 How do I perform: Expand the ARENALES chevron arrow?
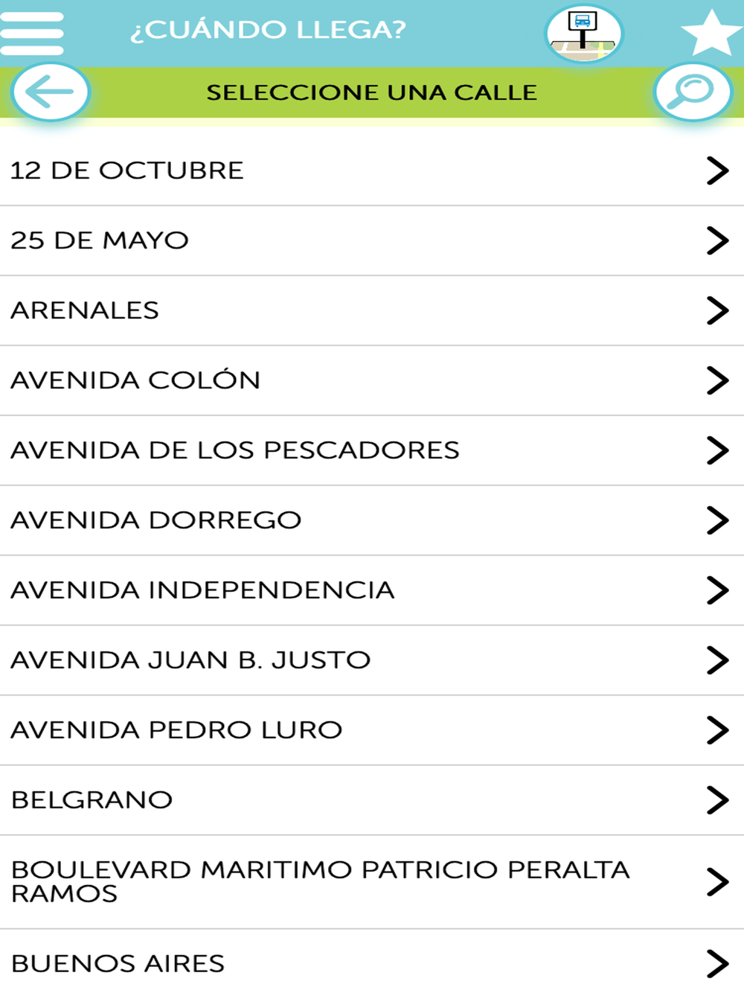717,310
